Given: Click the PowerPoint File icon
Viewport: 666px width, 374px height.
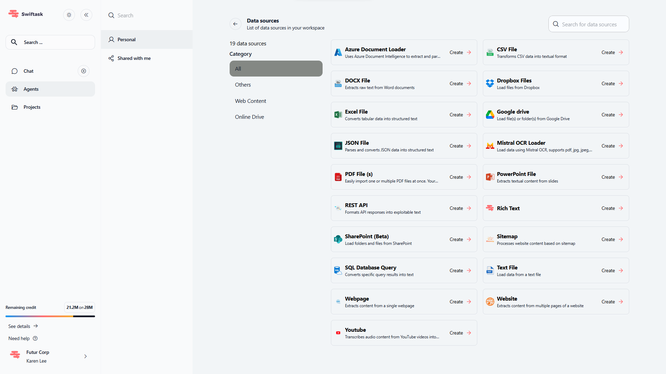Looking at the screenshot, I should point(490,177).
